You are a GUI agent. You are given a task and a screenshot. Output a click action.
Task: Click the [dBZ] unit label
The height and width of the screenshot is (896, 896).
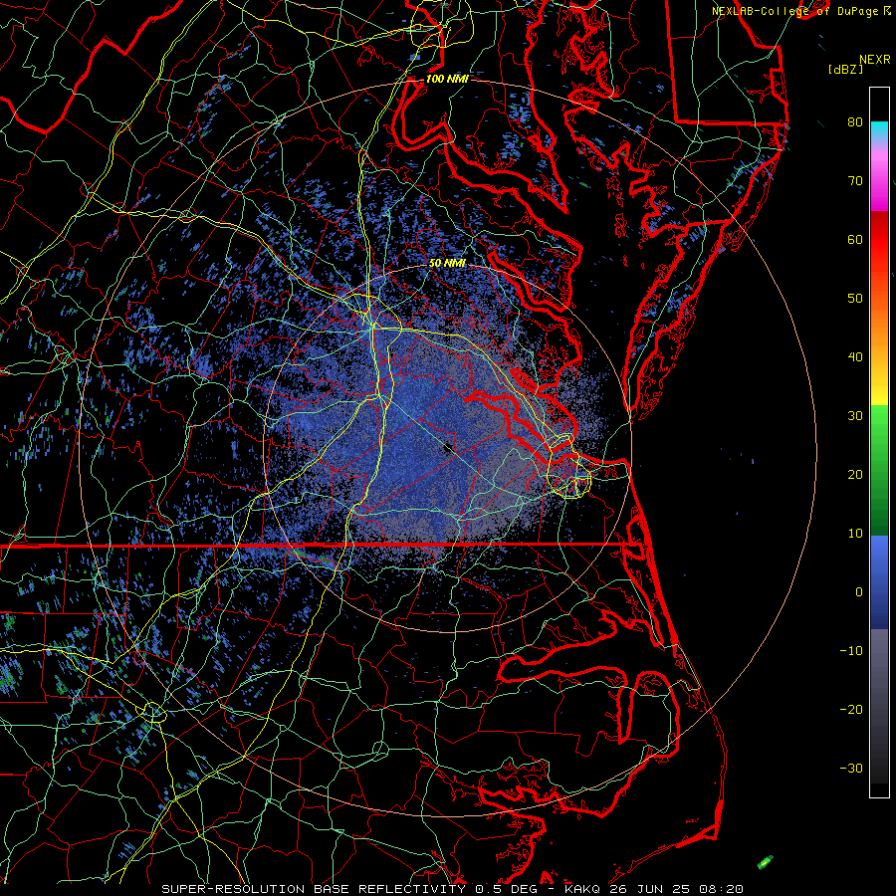click(845, 70)
